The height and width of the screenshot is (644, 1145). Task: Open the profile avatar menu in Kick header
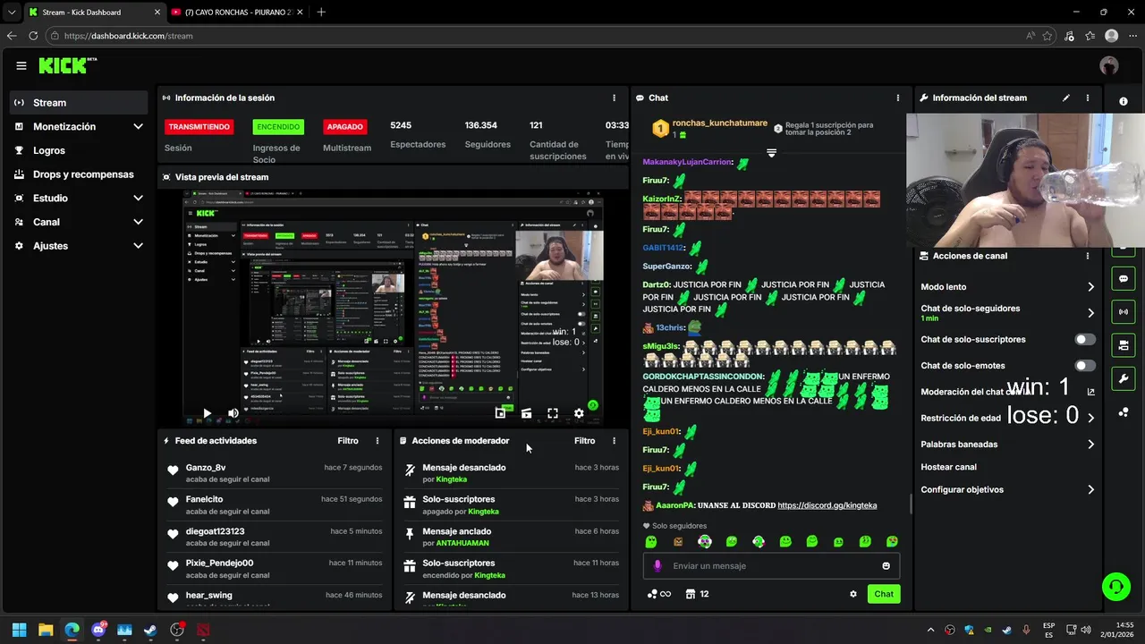(1109, 65)
